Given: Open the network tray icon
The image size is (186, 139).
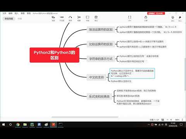Looking at the screenshot, I should coord(159,125).
